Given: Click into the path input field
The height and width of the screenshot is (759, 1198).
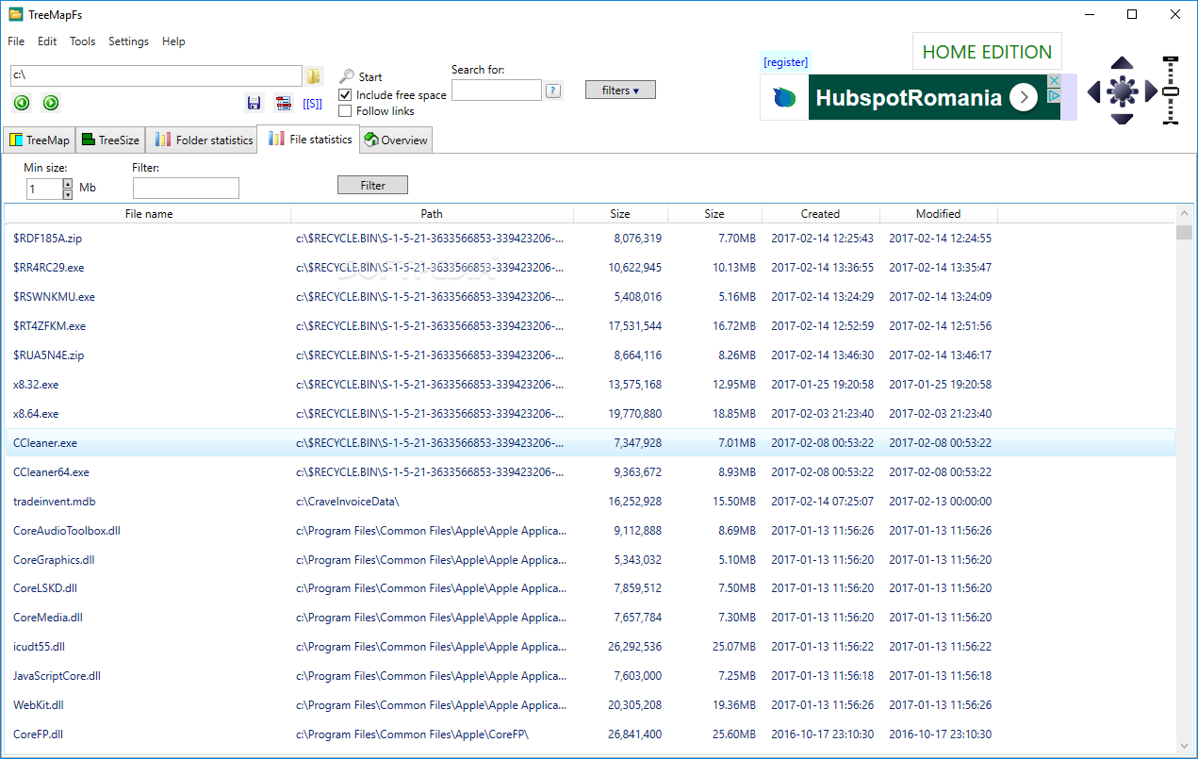Looking at the screenshot, I should [156, 76].
